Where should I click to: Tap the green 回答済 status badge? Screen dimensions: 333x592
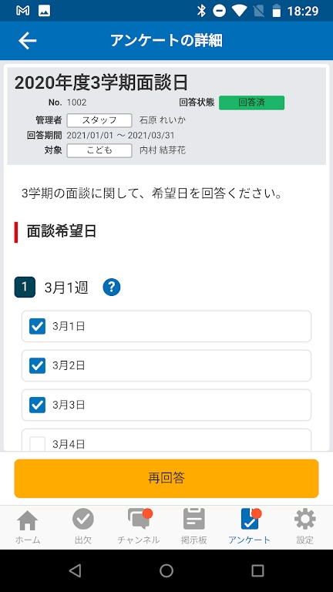[251, 103]
